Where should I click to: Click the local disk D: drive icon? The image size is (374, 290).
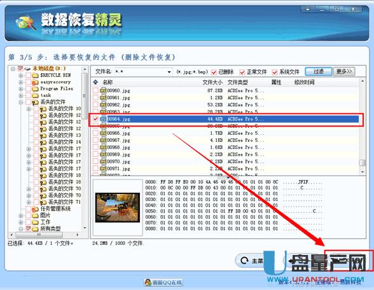[x=27, y=69]
